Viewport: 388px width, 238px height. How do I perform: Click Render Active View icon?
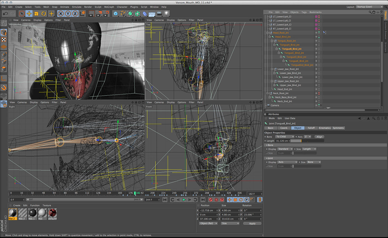pyautogui.click(x=91, y=13)
